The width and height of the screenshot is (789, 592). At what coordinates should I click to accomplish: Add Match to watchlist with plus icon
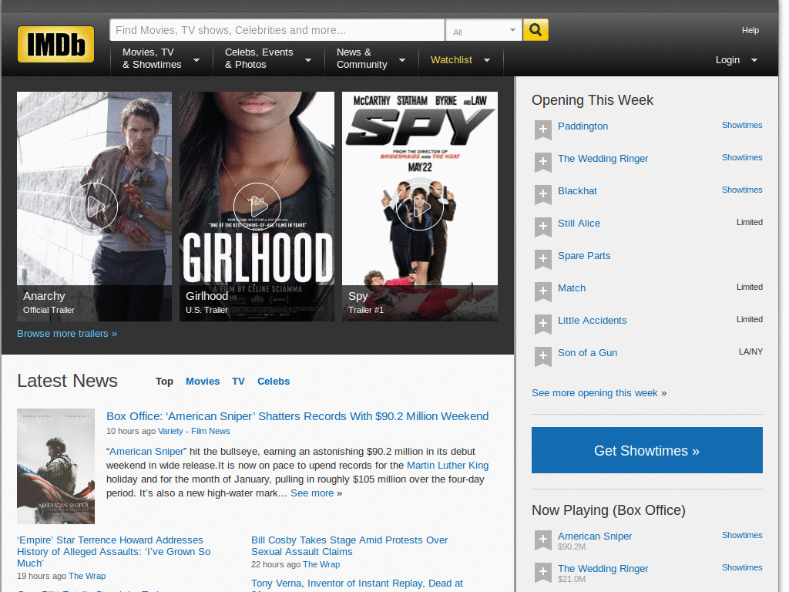(543, 291)
